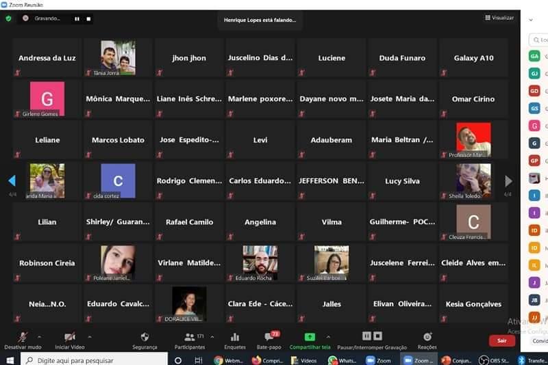Viewport: 548px width, 365px height.
Task: Click the green encryption shield icon
Action: [9, 18]
